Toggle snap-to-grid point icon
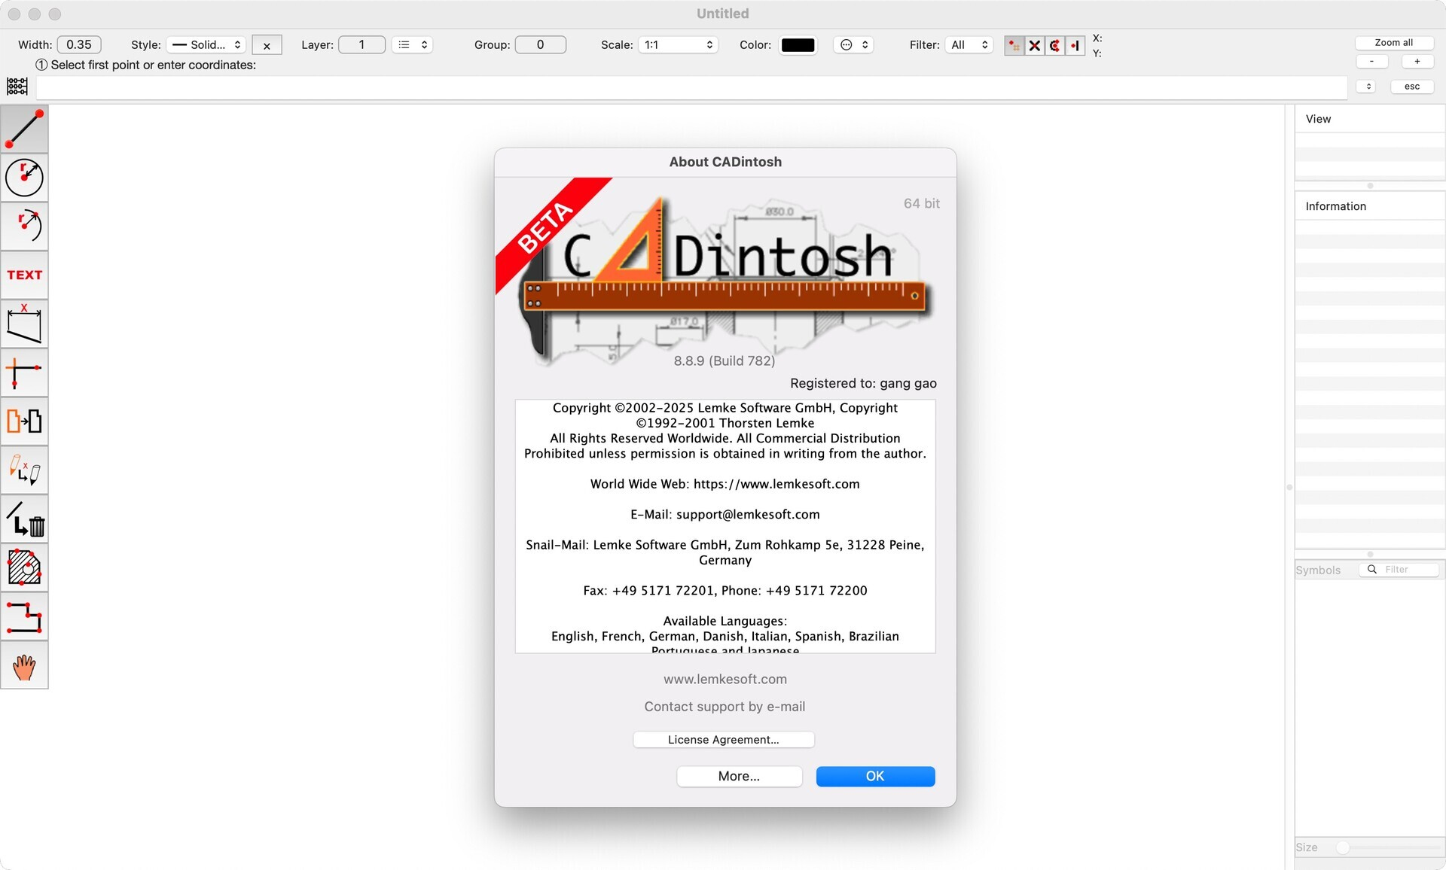Screen dimensions: 1446x870 1014,46
